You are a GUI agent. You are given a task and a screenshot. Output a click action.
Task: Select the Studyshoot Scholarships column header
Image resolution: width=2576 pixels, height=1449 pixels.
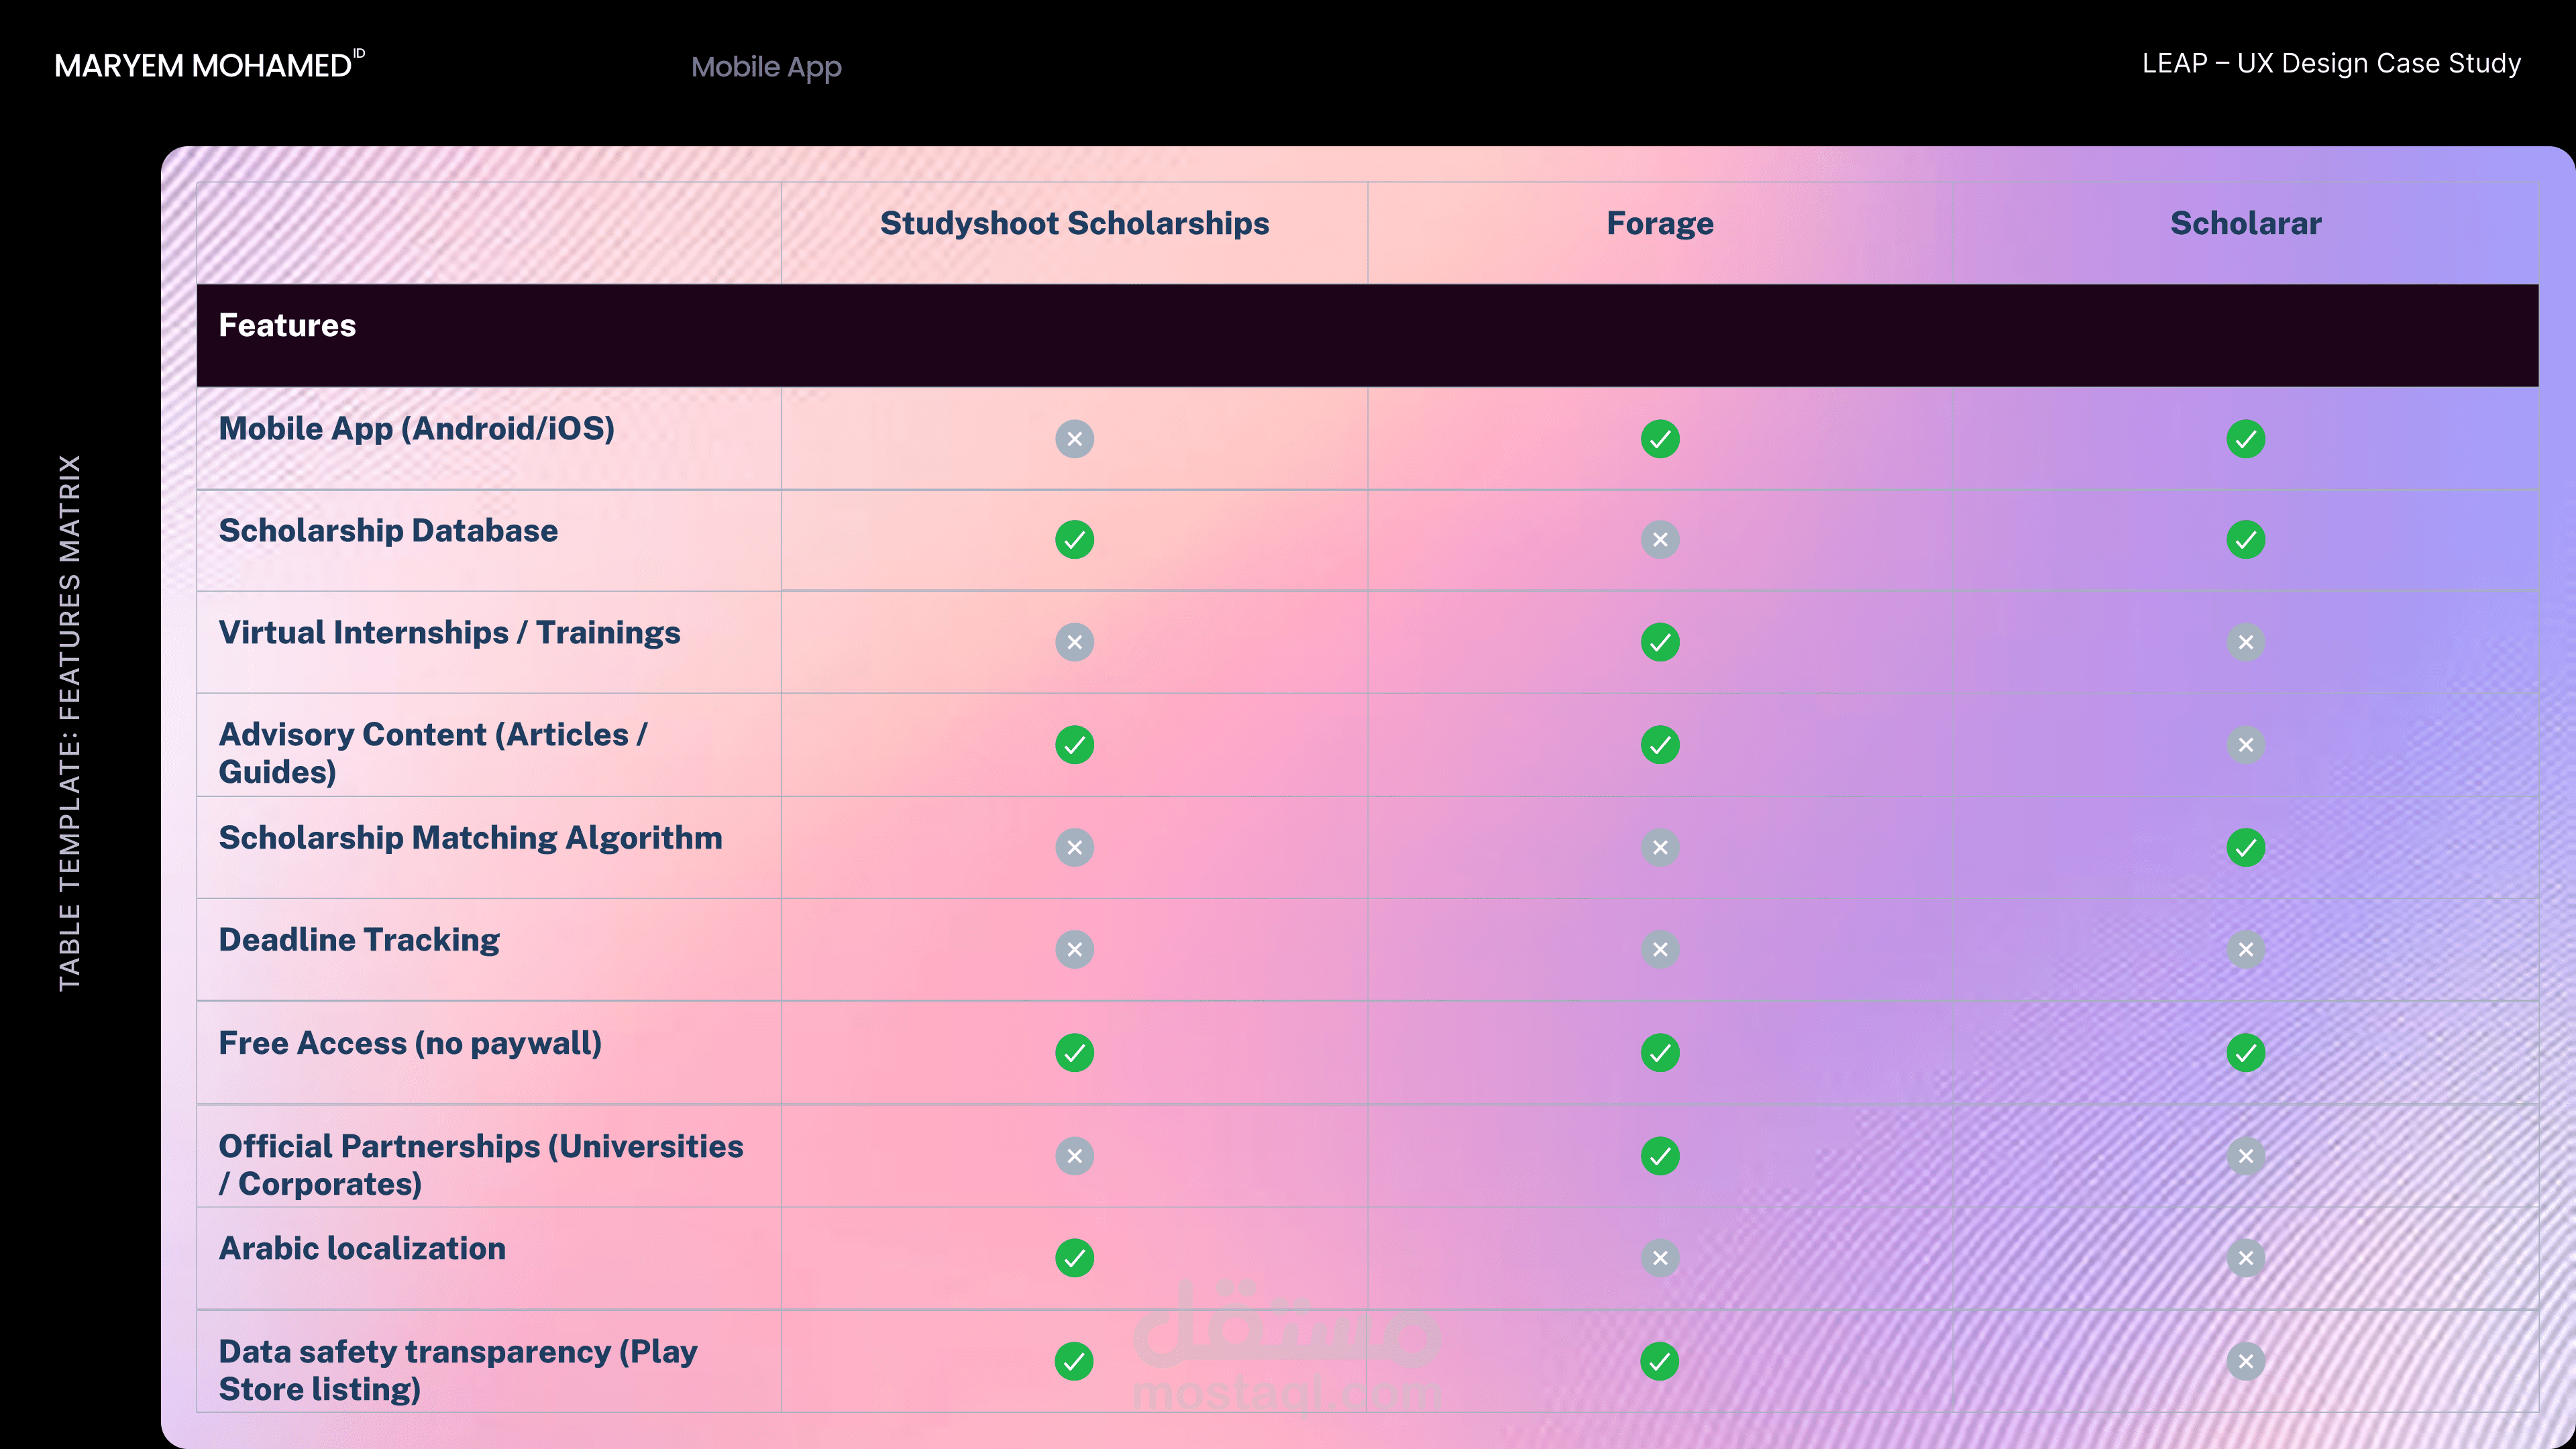(1074, 223)
